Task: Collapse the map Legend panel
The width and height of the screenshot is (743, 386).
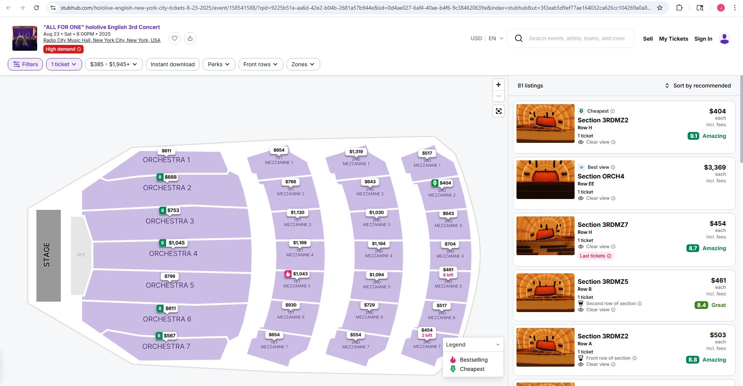Action: point(498,345)
